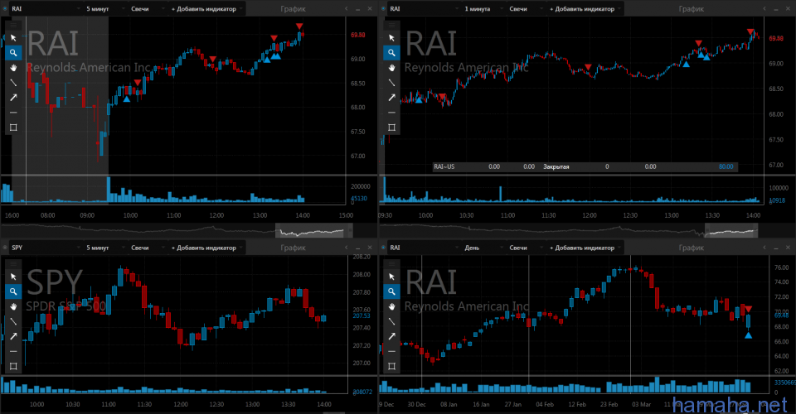Viewport: 796px width, 414px height.
Task: Select the horizontal line tool in SPY chart
Action: [13, 350]
